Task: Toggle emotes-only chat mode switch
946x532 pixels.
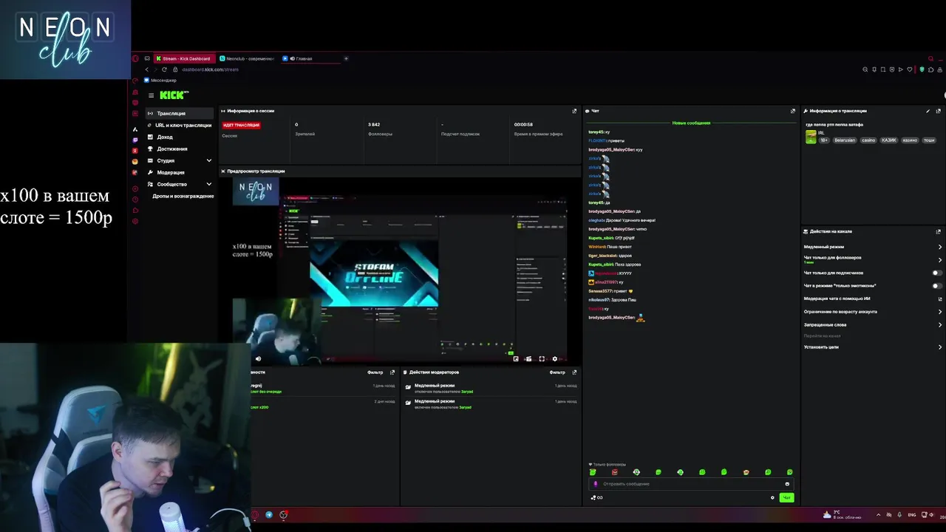Action: click(937, 285)
